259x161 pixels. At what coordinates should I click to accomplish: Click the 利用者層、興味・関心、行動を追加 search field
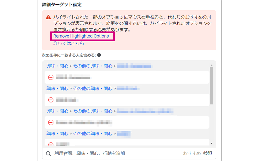[129, 154]
